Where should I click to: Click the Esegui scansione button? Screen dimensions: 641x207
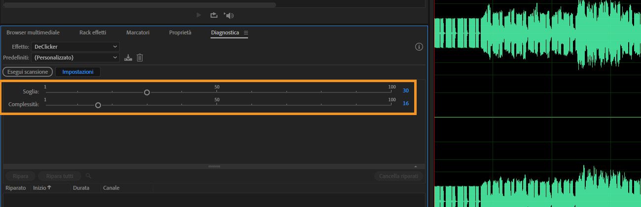pos(28,72)
